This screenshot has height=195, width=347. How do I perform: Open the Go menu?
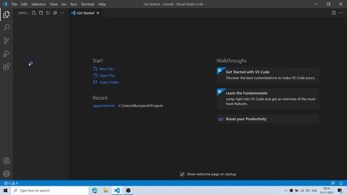(x=64, y=4)
